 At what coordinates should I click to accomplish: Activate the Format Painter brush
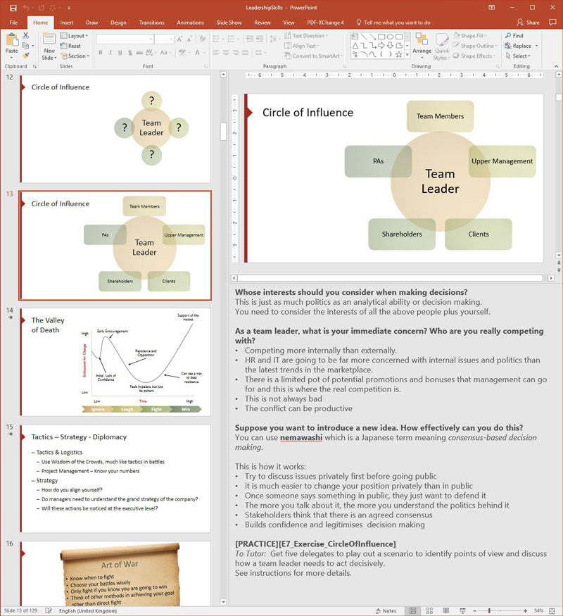(26, 56)
